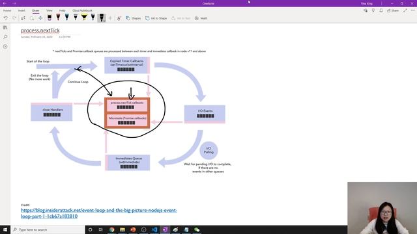This screenshot has height=234, width=417.
Task: Add a new pen with the plus button
Action: coord(110,18)
